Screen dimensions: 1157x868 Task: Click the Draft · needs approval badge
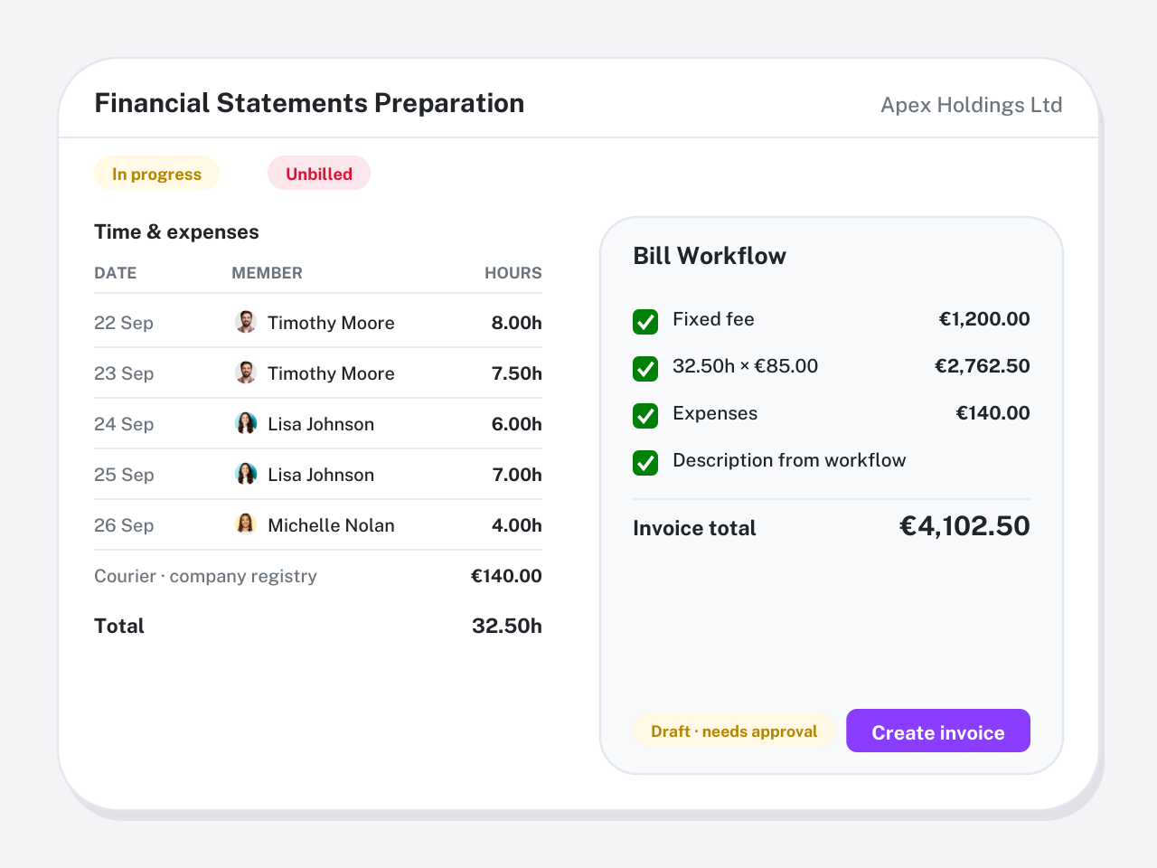click(734, 731)
